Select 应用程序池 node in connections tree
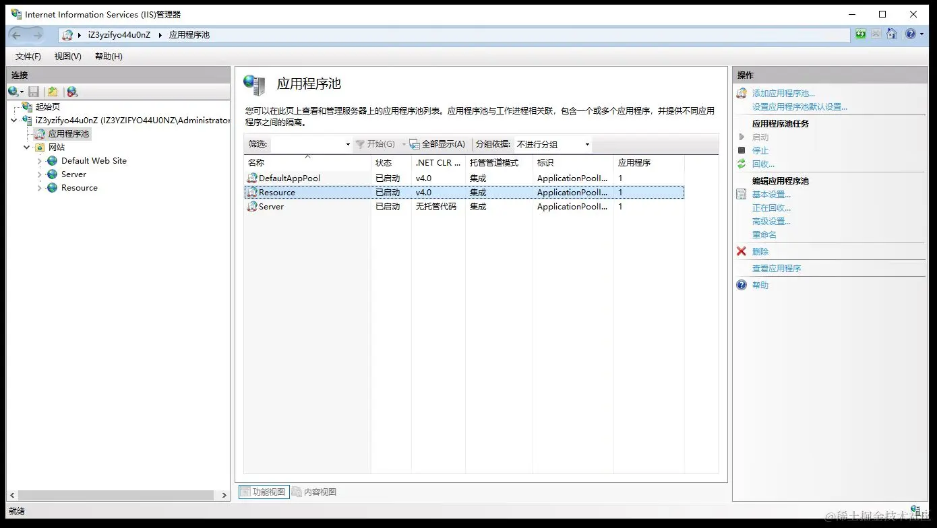This screenshot has height=528, width=937. [68, 134]
